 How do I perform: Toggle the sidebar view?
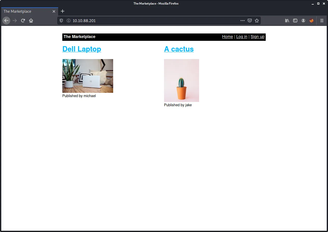click(295, 21)
